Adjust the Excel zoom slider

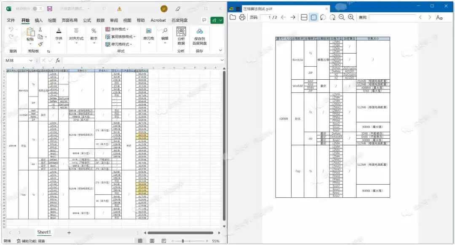[183, 241]
